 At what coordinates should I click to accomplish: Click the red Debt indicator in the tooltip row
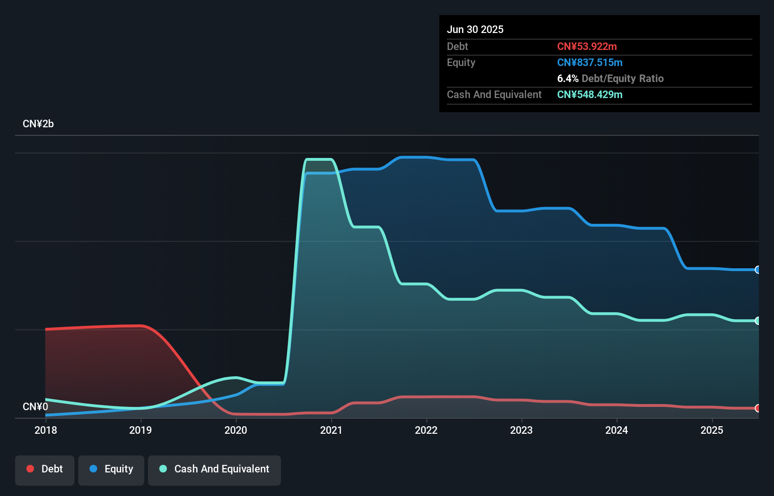pyautogui.click(x=587, y=46)
